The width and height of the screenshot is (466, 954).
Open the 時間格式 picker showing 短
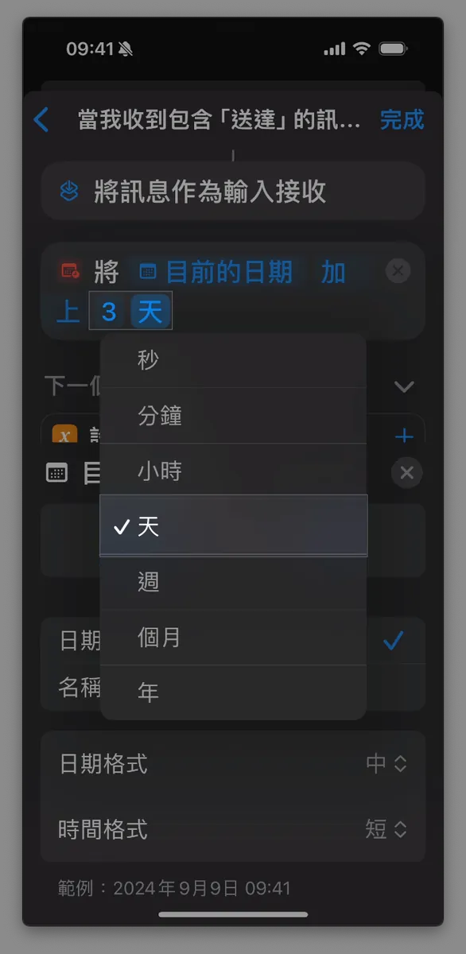click(x=386, y=830)
